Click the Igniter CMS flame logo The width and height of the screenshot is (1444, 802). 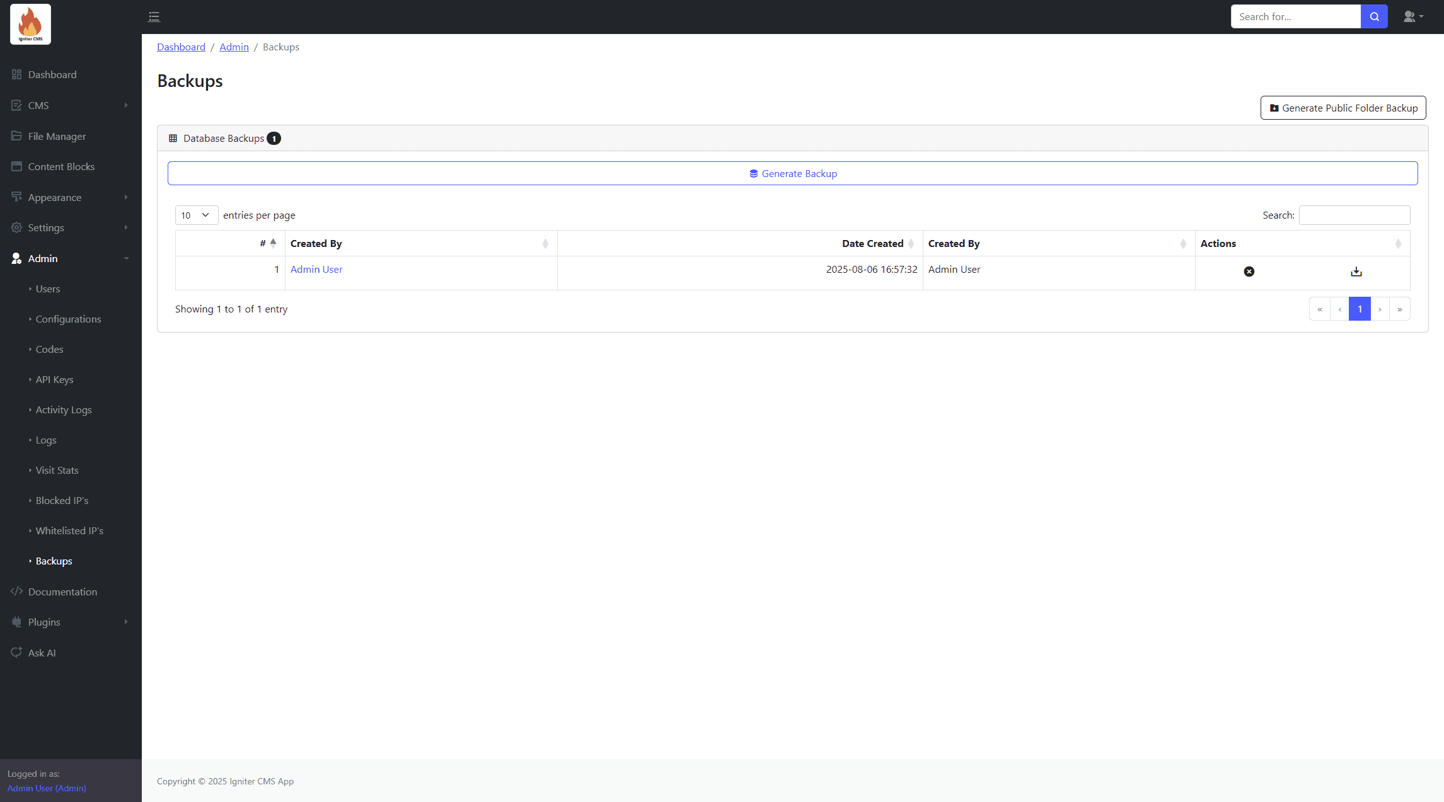[x=30, y=25]
